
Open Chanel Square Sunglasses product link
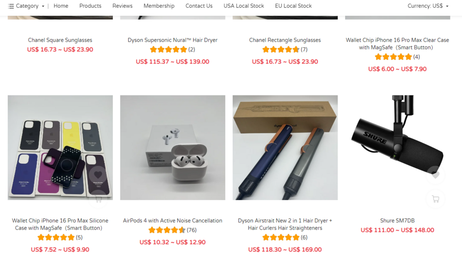pos(60,40)
